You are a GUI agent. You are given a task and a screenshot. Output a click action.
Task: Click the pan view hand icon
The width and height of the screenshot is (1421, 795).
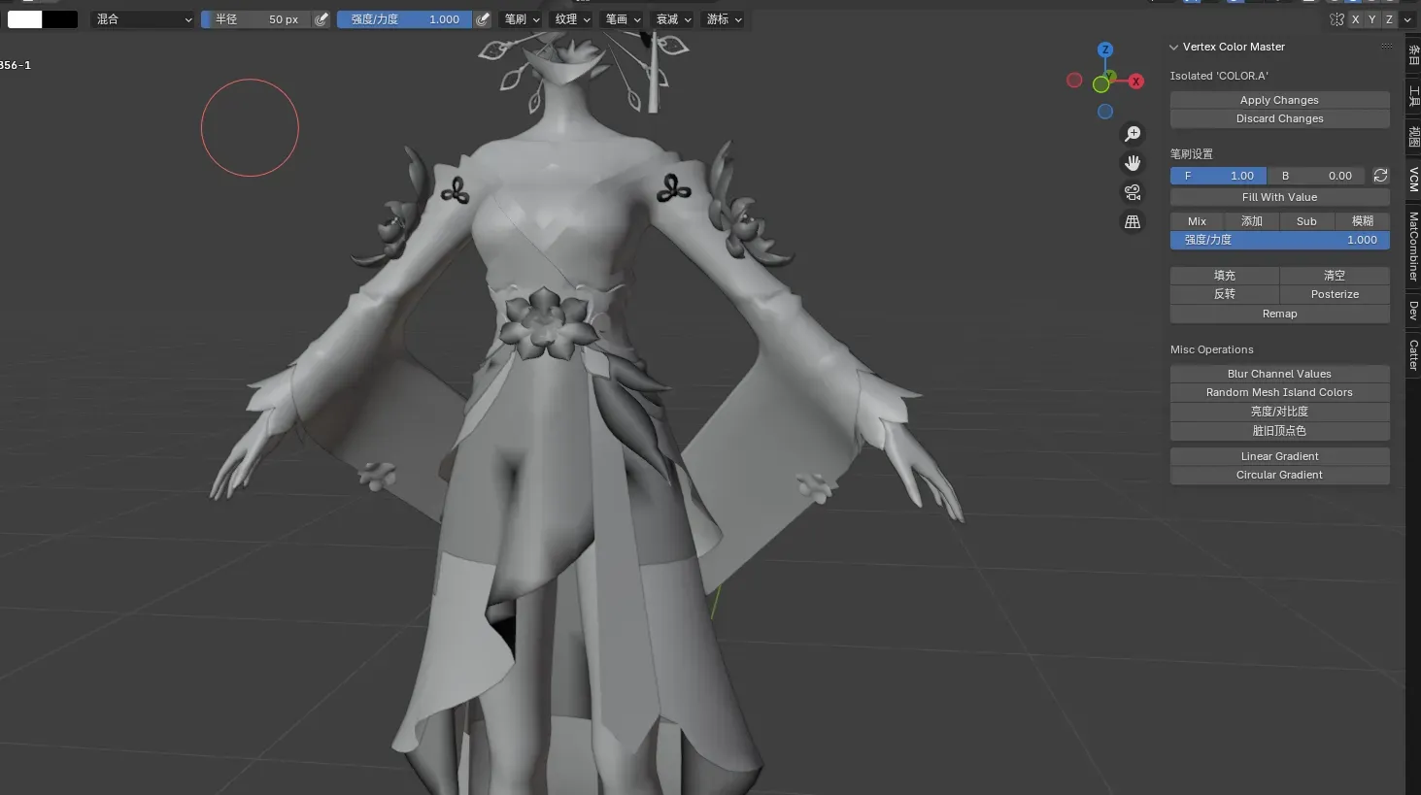click(1133, 163)
